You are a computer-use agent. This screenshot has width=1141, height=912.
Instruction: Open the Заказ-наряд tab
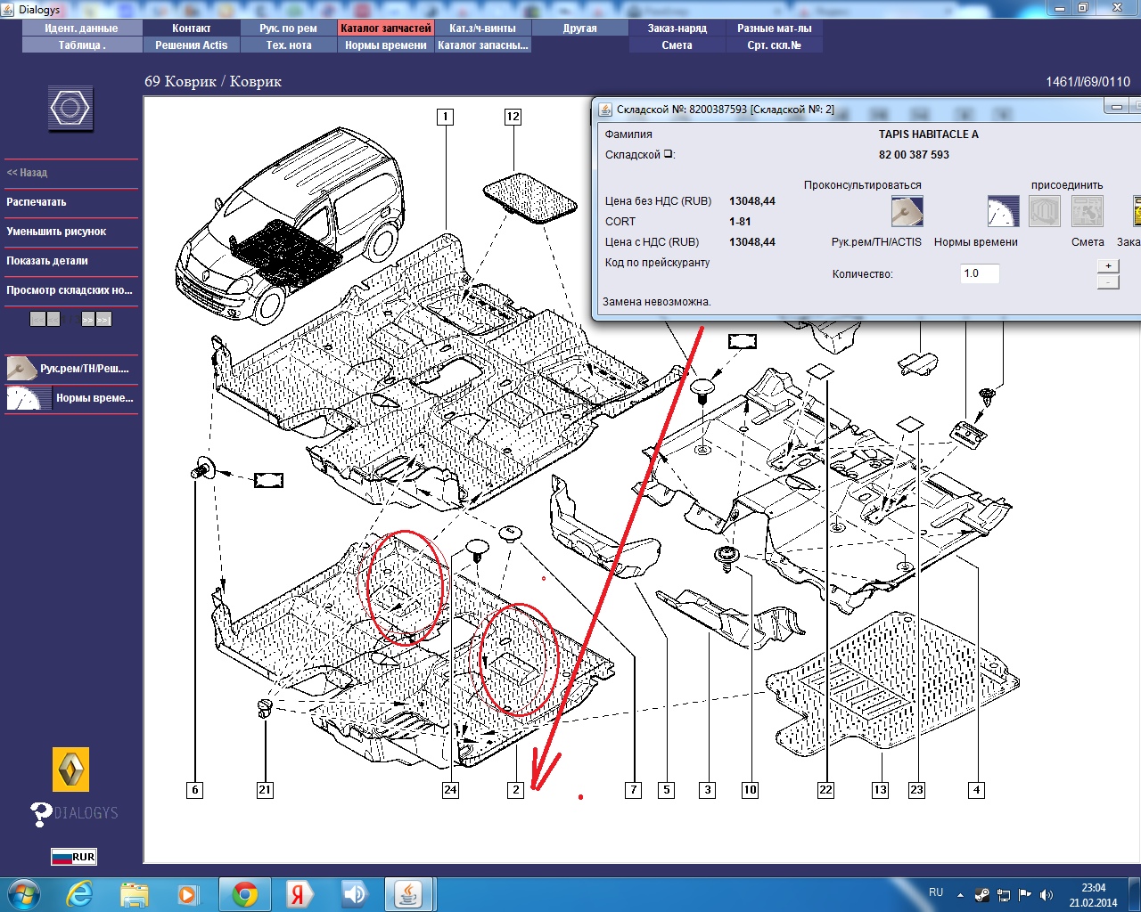click(x=677, y=28)
